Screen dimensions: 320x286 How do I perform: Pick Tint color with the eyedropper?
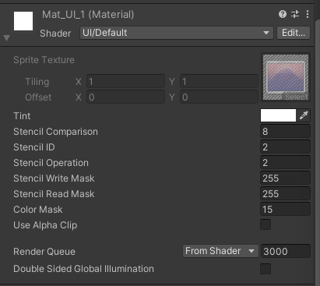[304, 115]
